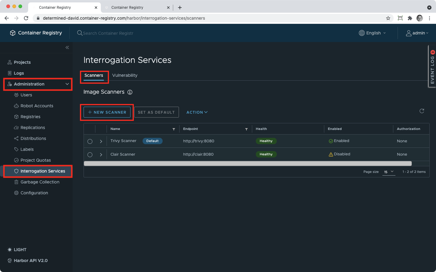The width and height of the screenshot is (436, 272).
Task: Click the LIGHT theme sun icon
Action: tap(10, 250)
